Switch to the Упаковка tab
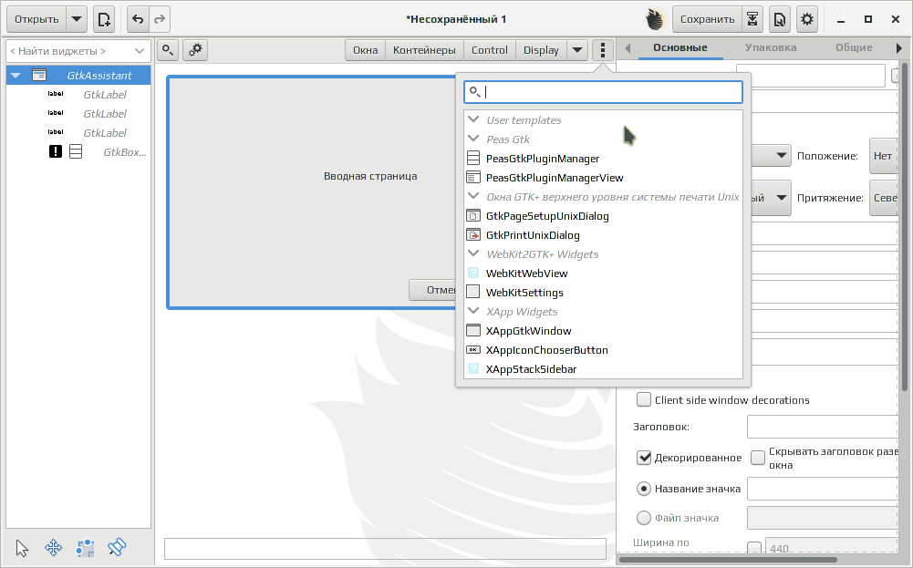 pos(771,47)
